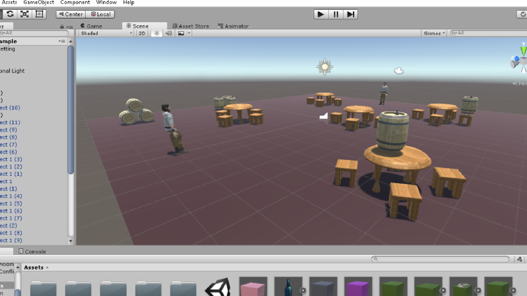Select the purple cube asset thumbnail
This screenshot has width=527, height=296.
358,286
